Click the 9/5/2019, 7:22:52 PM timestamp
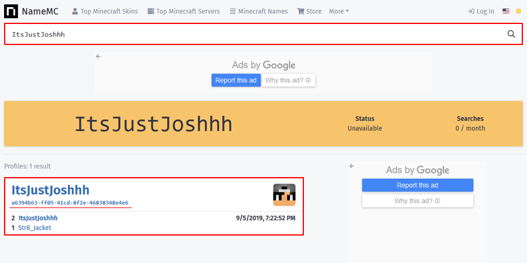Image resolution: width=527 pixels, height=263 pixels. (265, 219)
